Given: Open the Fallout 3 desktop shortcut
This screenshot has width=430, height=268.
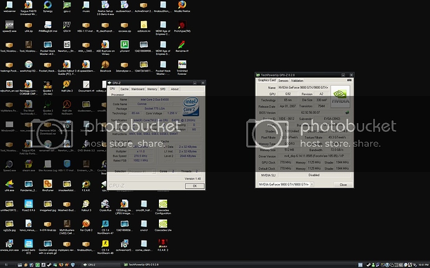Looking at the screenshot, I should (x=86, y=205).
